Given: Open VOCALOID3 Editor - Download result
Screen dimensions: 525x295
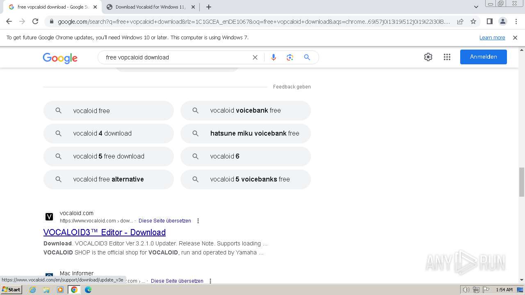Looking at the screenshot, I should coord(105,232).
